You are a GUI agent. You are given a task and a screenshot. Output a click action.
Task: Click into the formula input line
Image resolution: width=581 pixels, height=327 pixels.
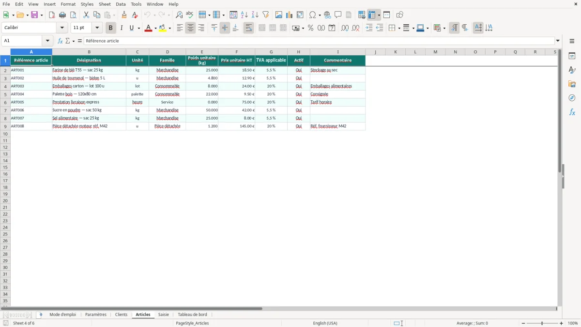(x=319, y=41)
